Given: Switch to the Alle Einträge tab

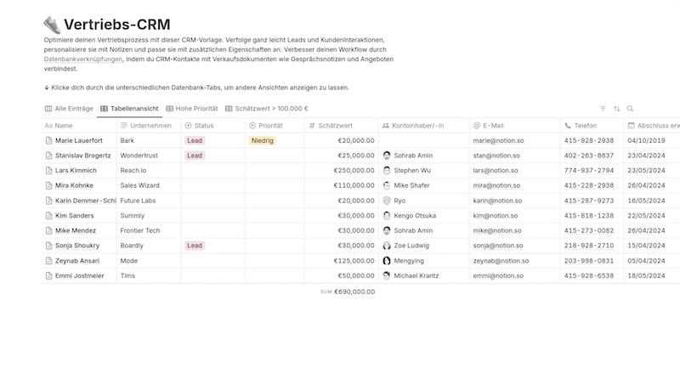Looking at the screenshot, I should point(68,109).
